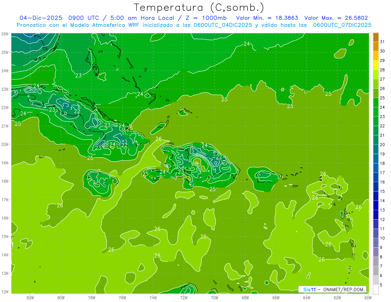The height and width of the screenshot is (302, 391).
Task: Click the '24N' latitude axis label
Action: [5, 71]
